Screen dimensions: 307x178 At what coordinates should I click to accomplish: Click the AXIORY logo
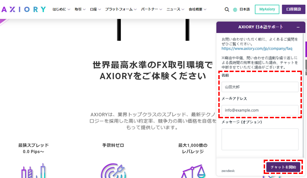click(x=24, y=10)
